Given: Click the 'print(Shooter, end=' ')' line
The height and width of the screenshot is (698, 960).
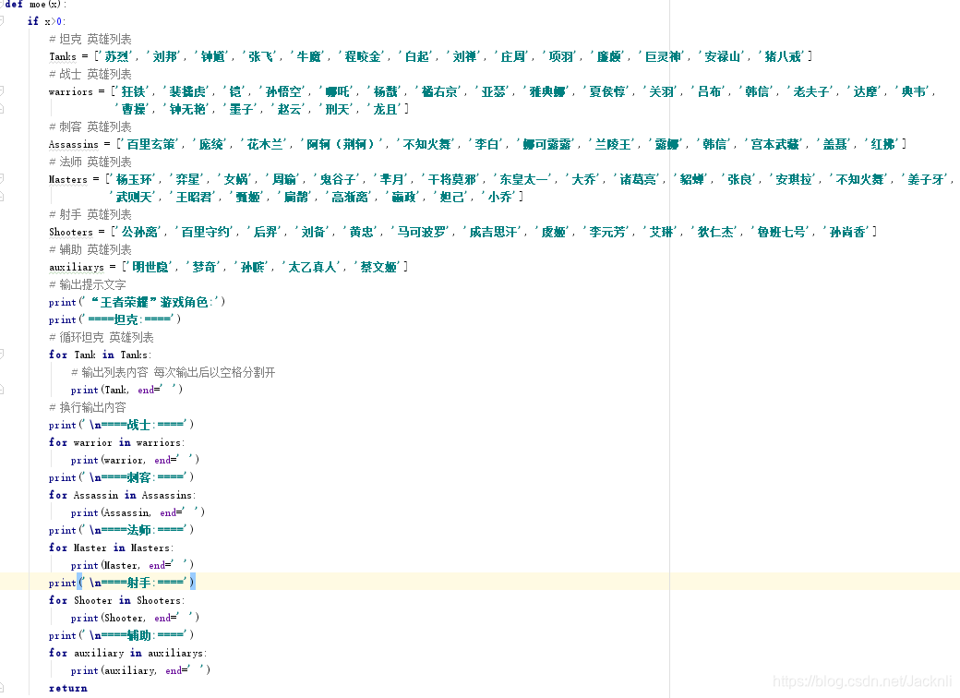Looking at the screenshot, I should coord(135,618).
